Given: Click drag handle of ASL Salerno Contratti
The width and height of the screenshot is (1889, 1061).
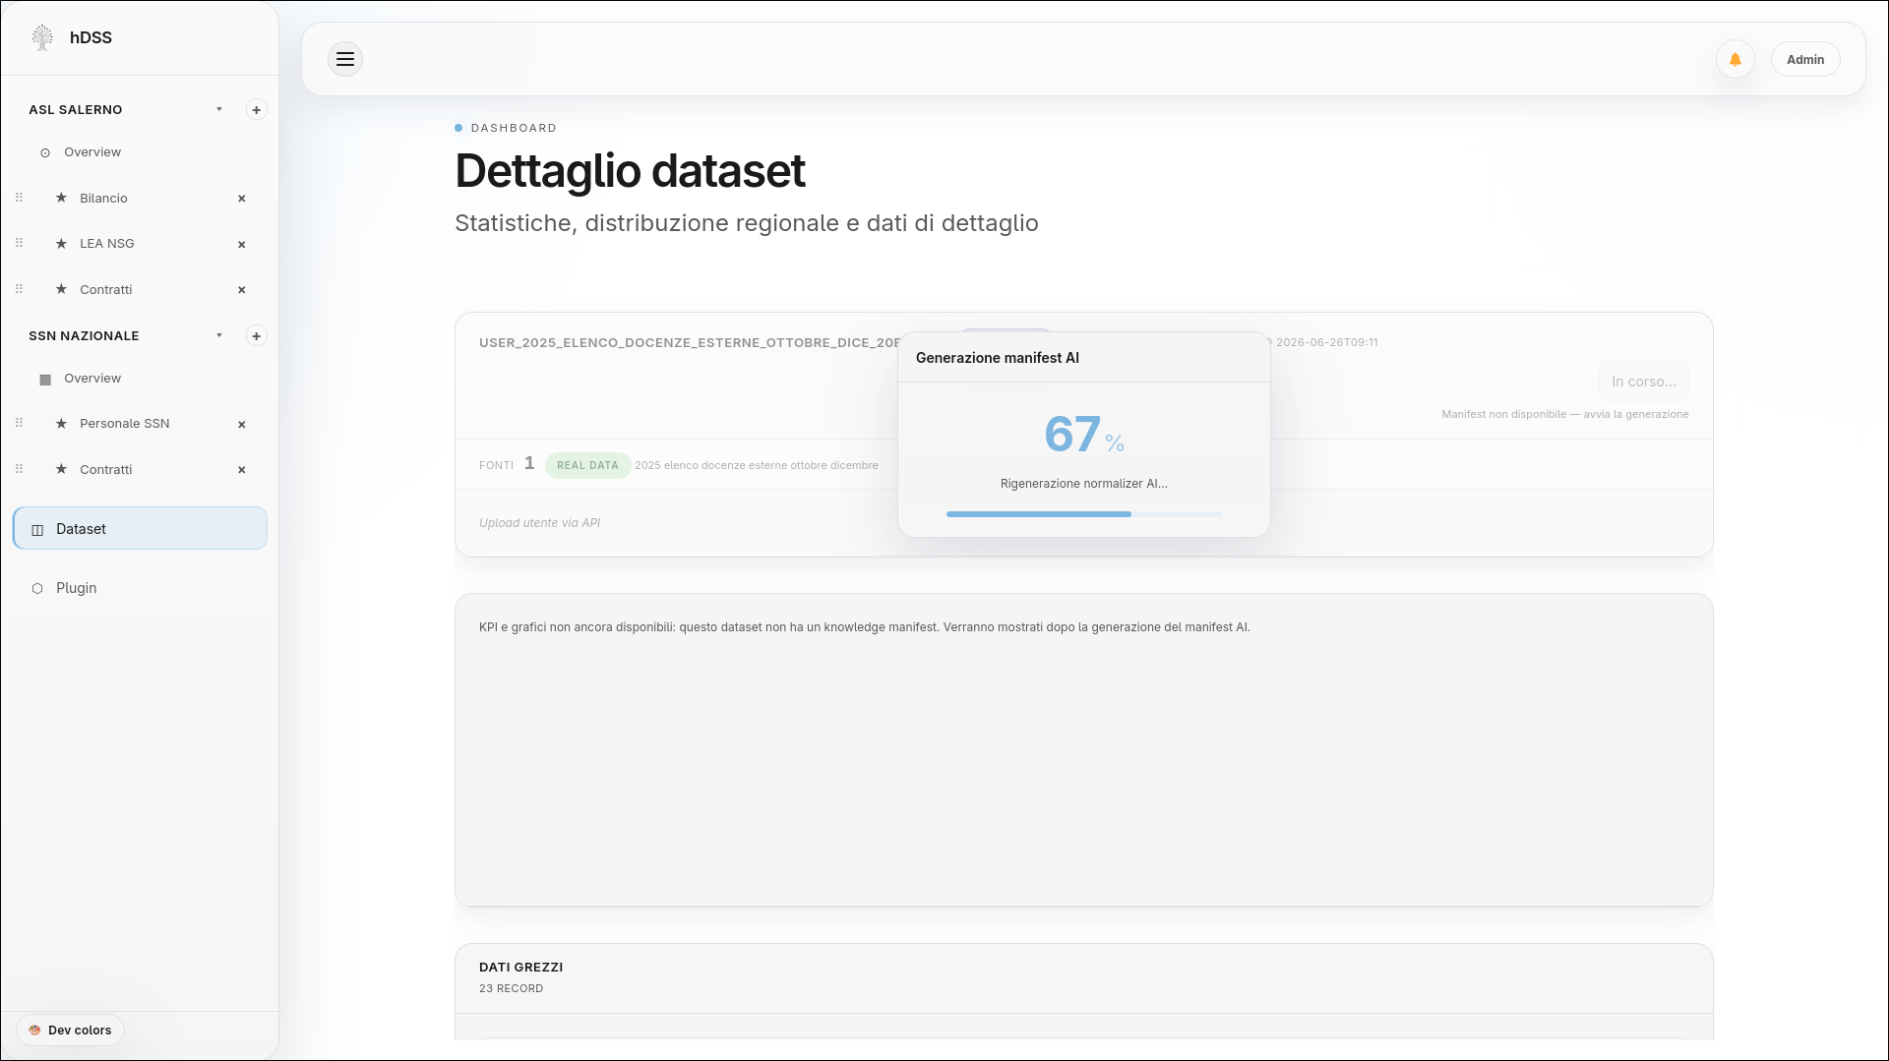Looking at the screenshot, I should (x=19, y=289).
